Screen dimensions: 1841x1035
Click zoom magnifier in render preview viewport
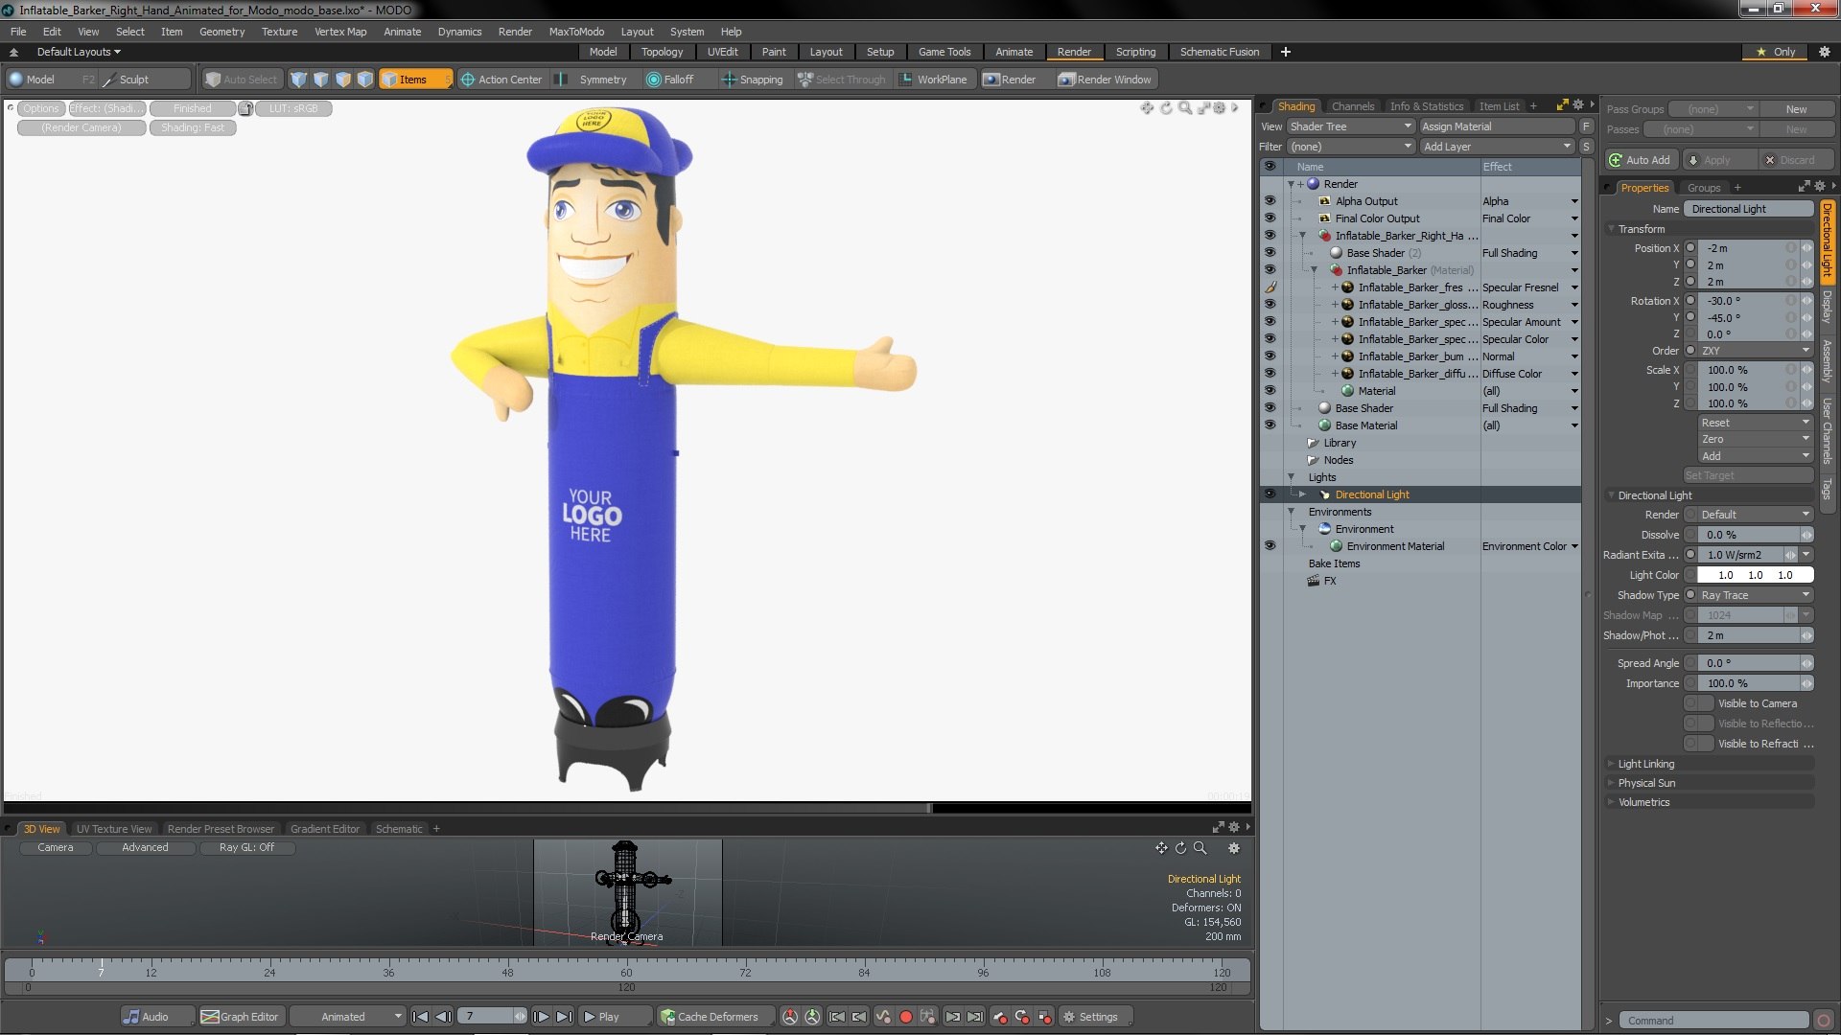pyautogui.click(x=1185, y=108)
